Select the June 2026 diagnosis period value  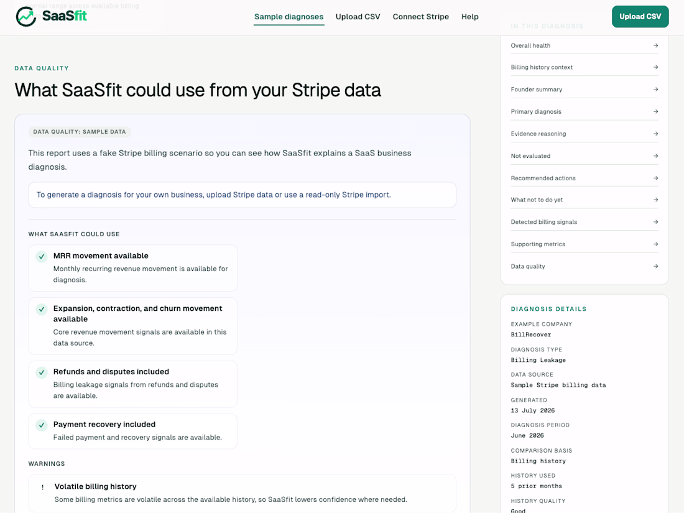pos(527,435)
